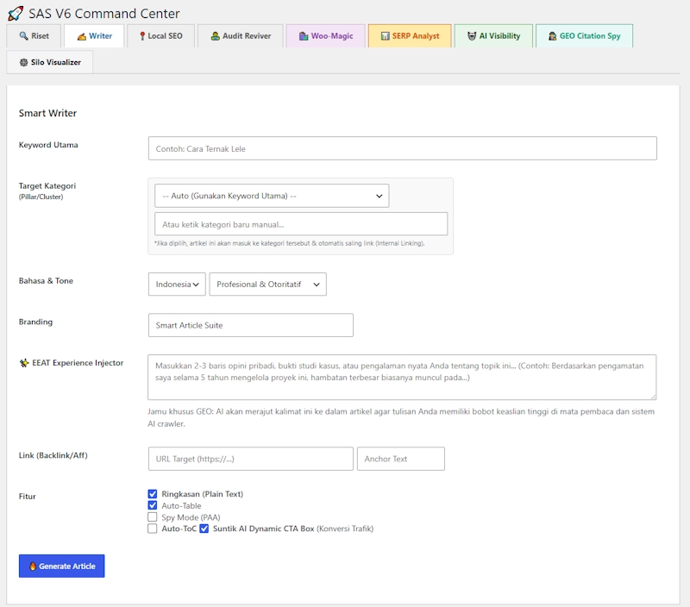690x607 pixels.
Task: Click the pin icon on Local SEO tab
Action: [x=142, y=36]
